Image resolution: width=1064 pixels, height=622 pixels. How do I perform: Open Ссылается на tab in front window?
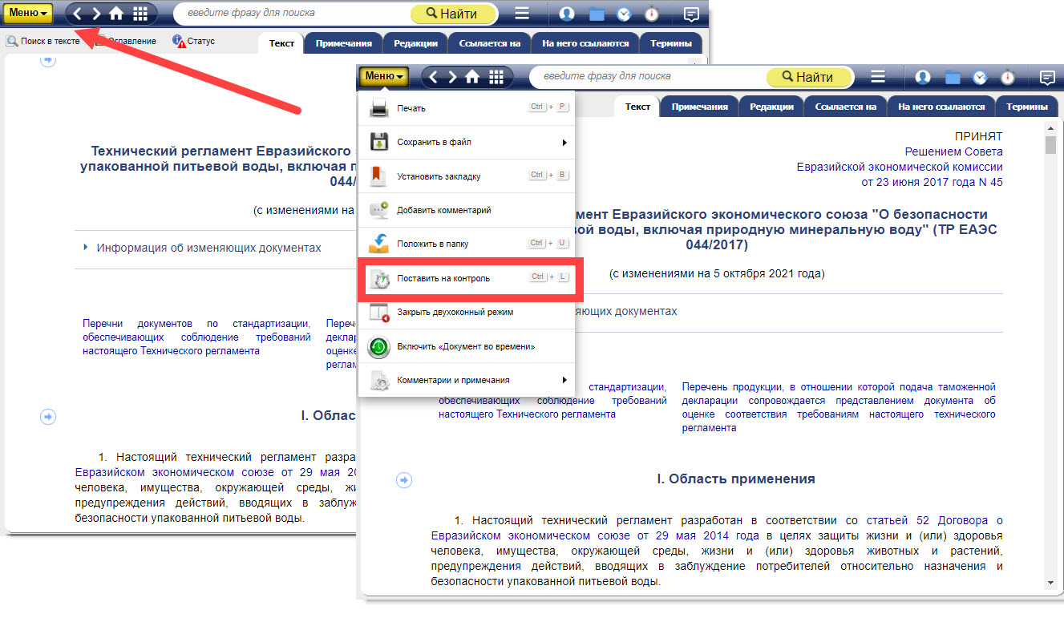click(x=845, y=107)
